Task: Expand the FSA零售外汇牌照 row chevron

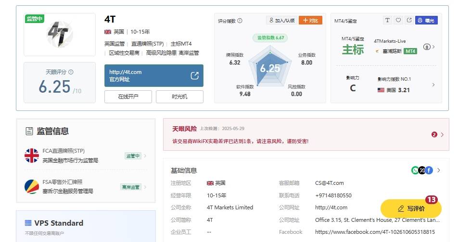Action: [145, 187]
